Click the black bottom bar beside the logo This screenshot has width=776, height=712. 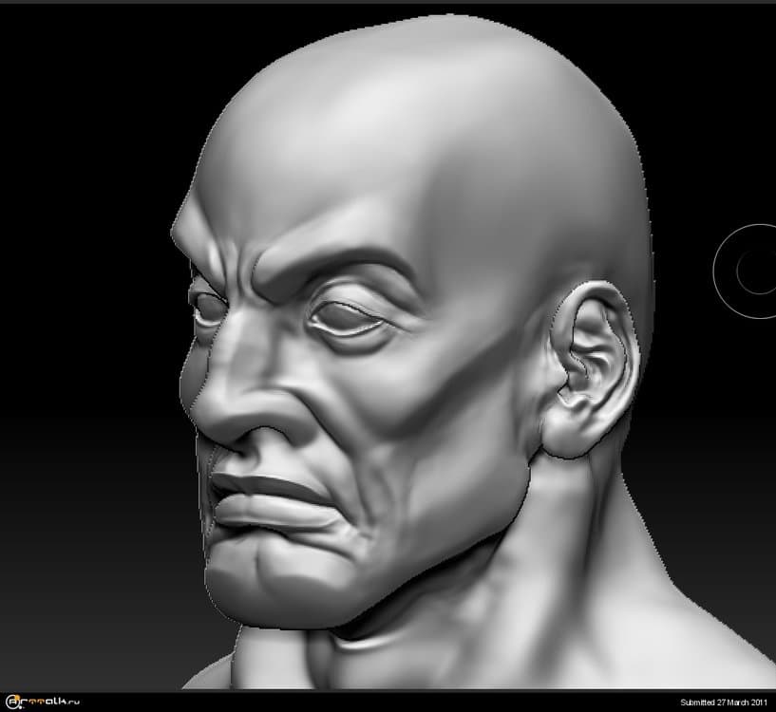point(380,701)
